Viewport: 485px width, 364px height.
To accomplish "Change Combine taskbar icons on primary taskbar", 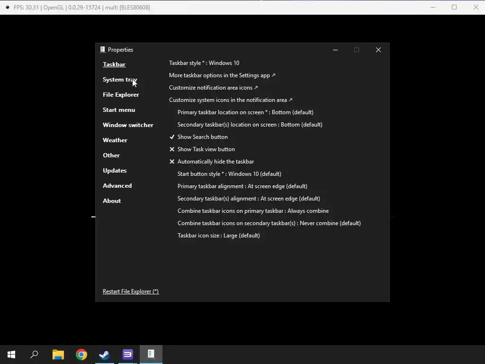I will (x=253, y=211).
